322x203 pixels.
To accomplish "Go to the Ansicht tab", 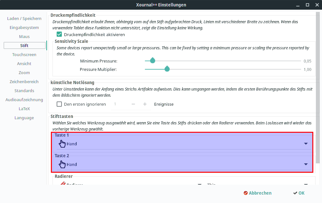I will (24, 64).
